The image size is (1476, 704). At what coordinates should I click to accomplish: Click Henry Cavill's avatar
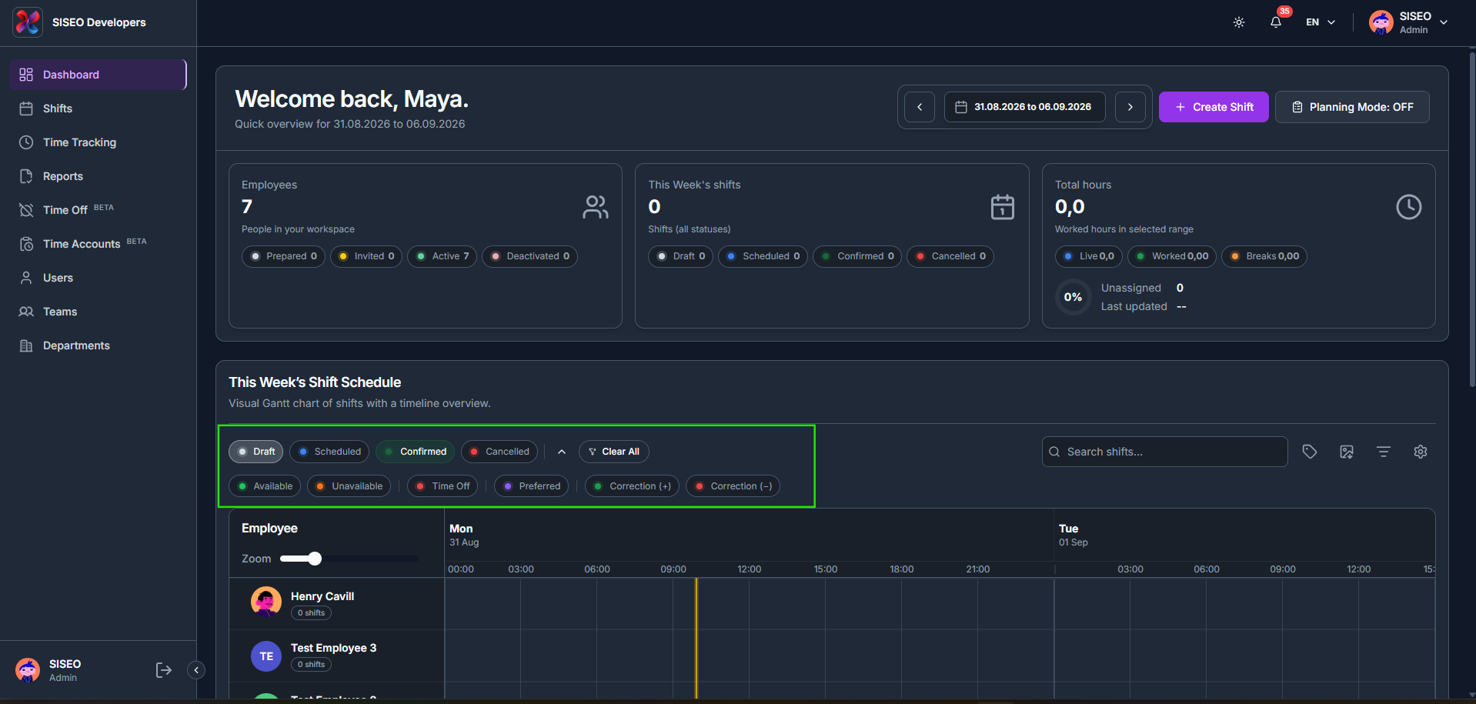pyautogui.click(x=266, y=602)
